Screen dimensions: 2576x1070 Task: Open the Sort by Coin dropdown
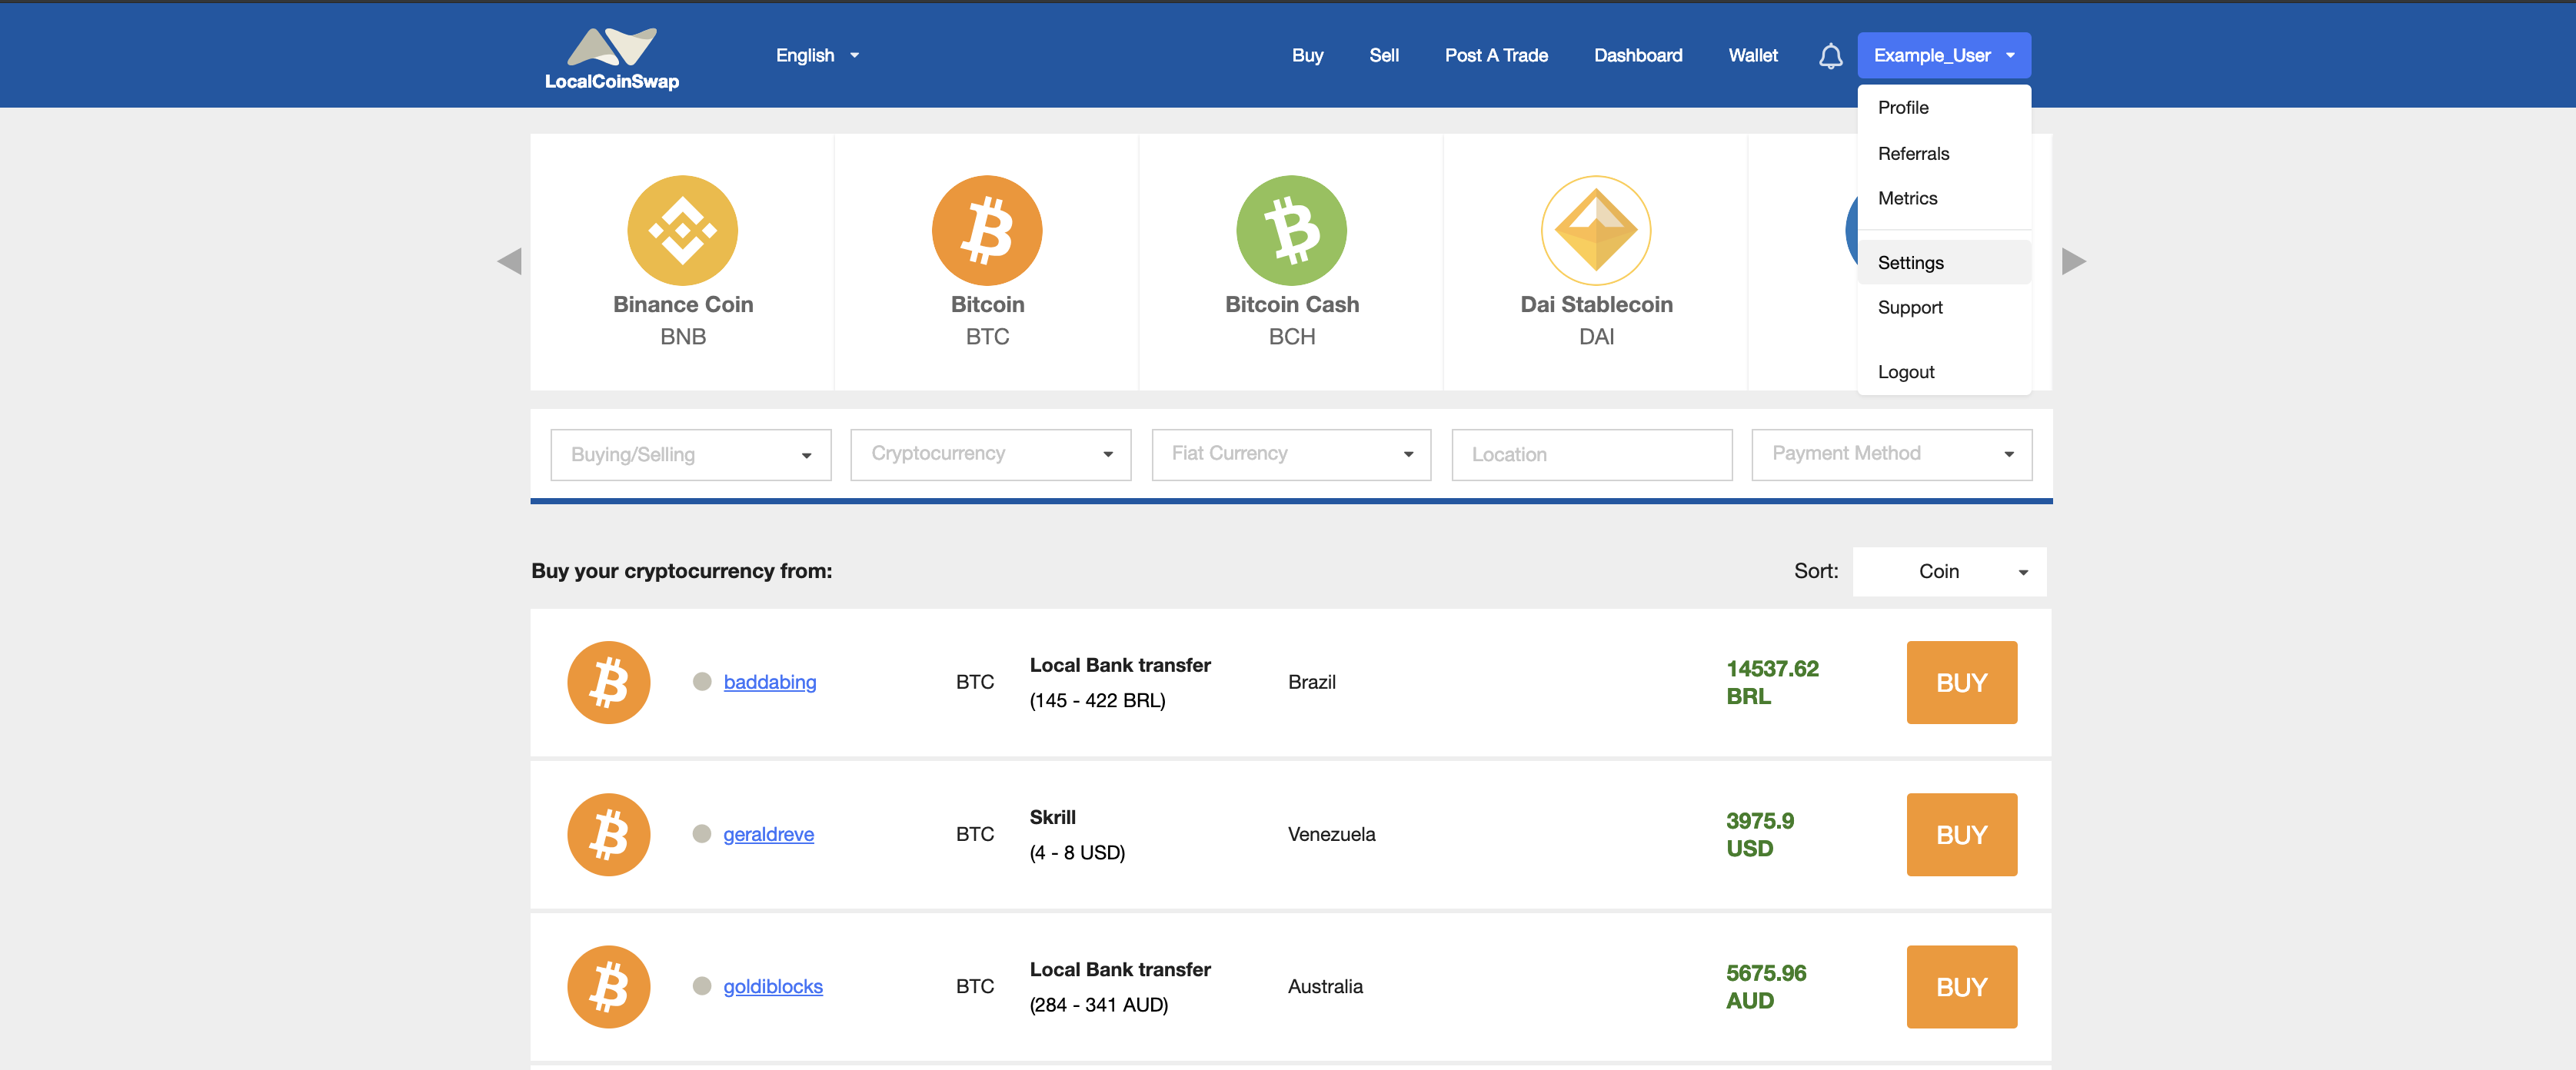1949,571
